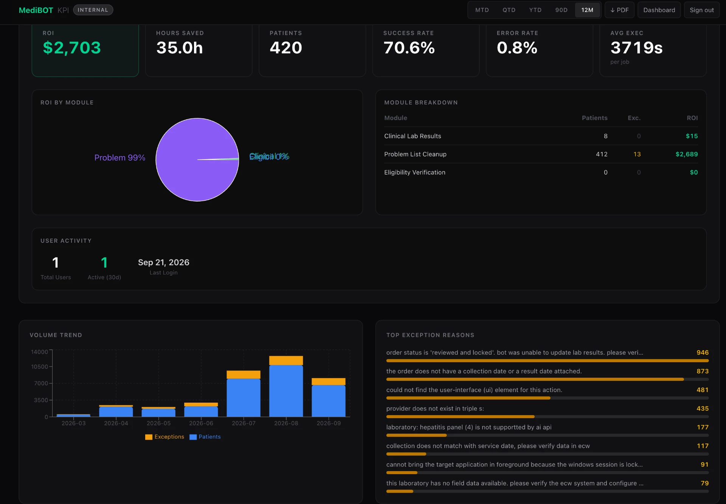Select the Problem List Cleanup row
Screen dimensions: 726x504
541,154
